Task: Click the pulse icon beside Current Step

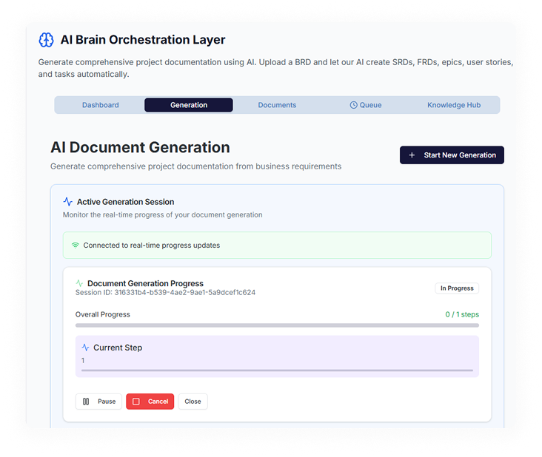Action: click(85, 348)
